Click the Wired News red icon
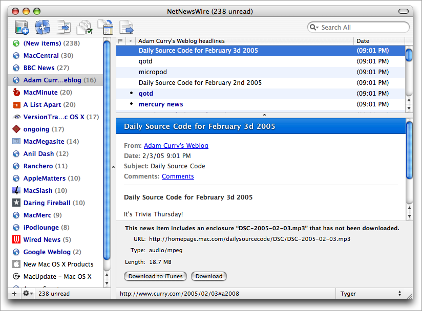This screenshot has width=422, height=311. [16, 239]
